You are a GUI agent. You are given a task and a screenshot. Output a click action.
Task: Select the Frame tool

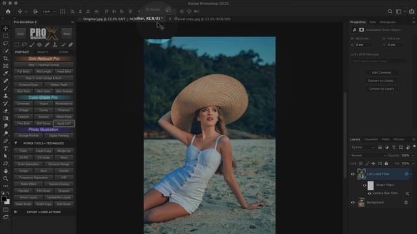tap(6, 66)
